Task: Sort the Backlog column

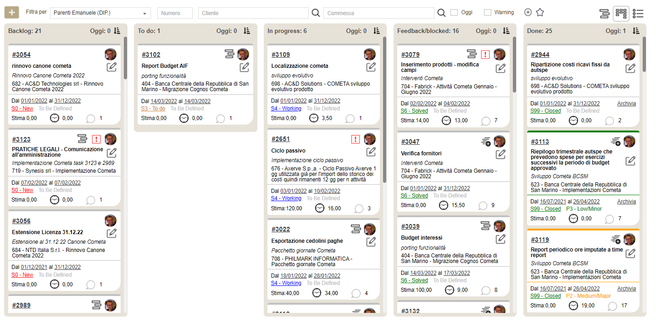Action: (117, 31)
